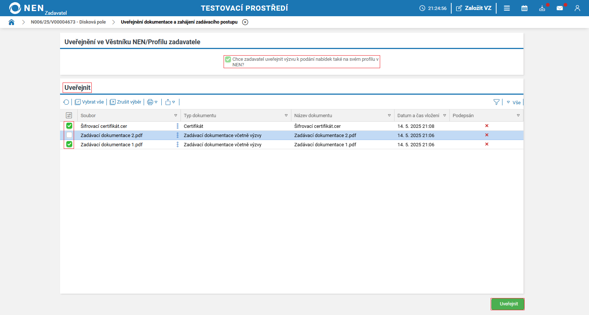Image resolution: width=589 pixels, height=315 pixels.
Task: Click the red unsigned mark for Šifrovací certifikát.cer
Action: coord(487,126)
